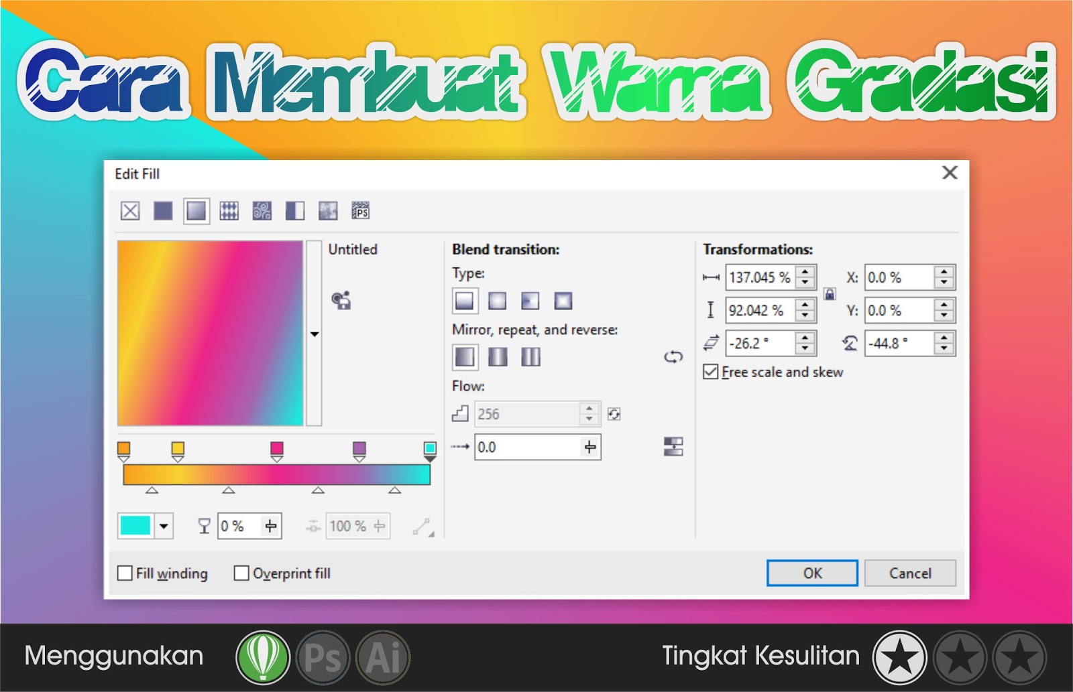The image size is (1073, 692).
Task: Select the Fountain fill icon
Action: (x=196, y=211)
